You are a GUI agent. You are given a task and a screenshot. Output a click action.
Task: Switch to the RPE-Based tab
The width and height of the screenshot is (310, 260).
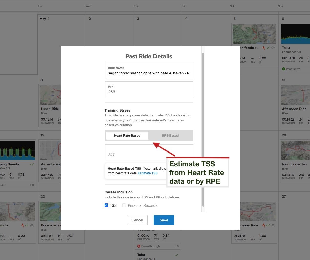(170, 136)
